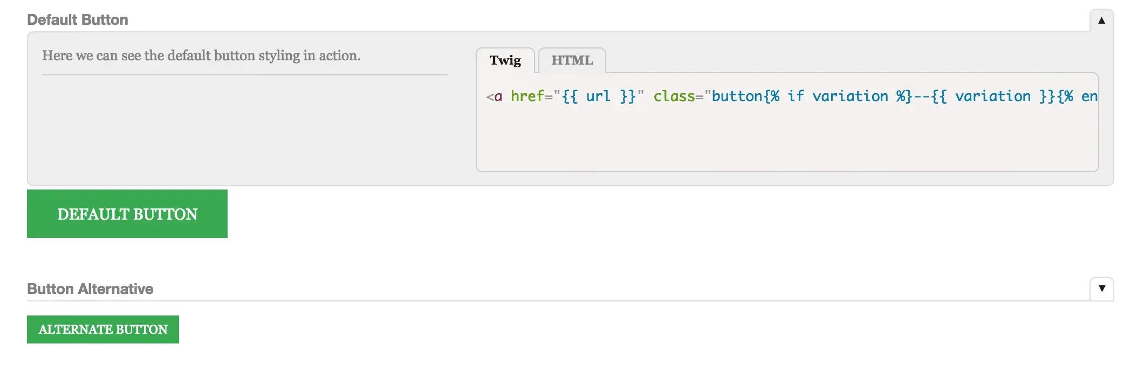Click the truncated 'en' at code line end
This screenshot has height=379, width=1138.
(1089, 96)
